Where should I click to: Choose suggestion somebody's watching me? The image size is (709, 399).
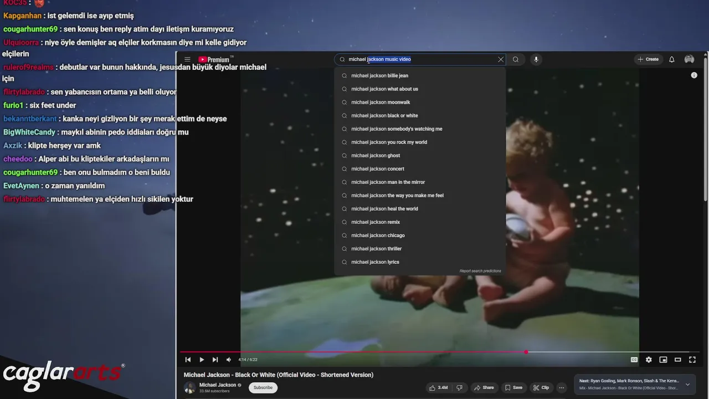tap(420, 129)
